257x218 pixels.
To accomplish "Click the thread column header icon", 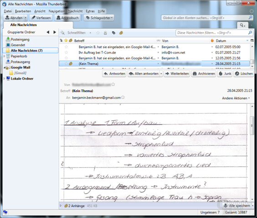I will click(62, 40).
